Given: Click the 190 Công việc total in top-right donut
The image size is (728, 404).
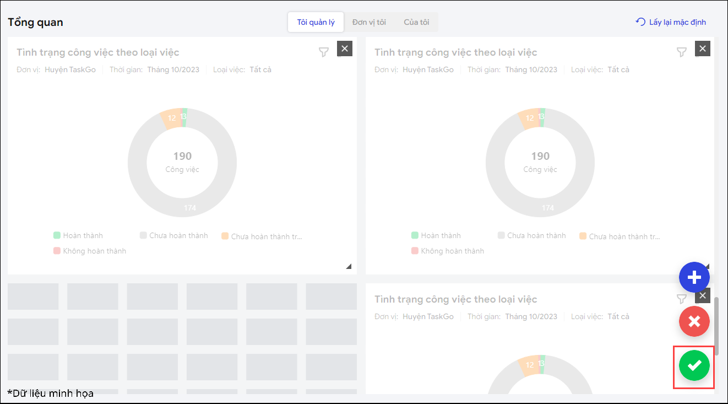Looking at the screenshot, I should (x=540, y=162).
